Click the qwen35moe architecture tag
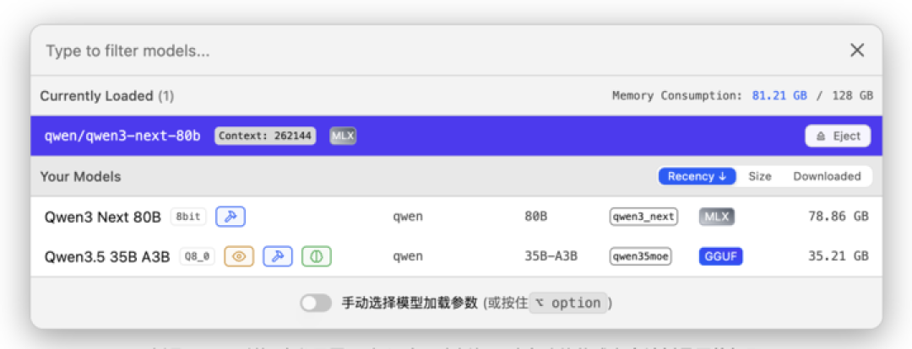Viewport: 912px width, 349px height. (640, 256)
